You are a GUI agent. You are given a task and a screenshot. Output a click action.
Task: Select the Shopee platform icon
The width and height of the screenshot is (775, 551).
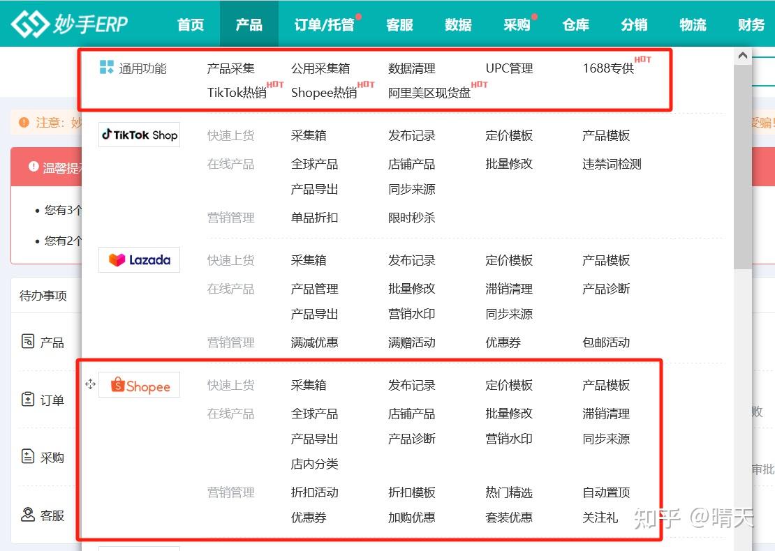(x=139, y=384)
